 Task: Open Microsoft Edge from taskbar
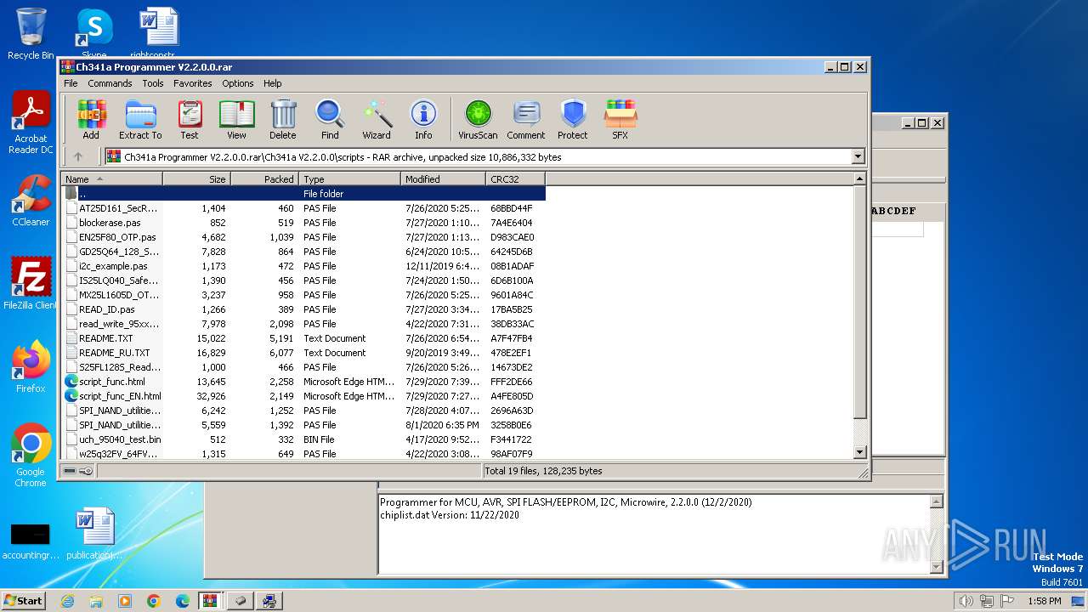point(182,601)
